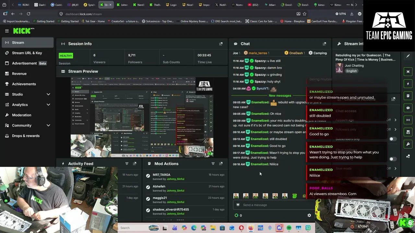Go back in the browser toolbar
The height and width of the screenshot is (233, 415).
coord(13,14)
